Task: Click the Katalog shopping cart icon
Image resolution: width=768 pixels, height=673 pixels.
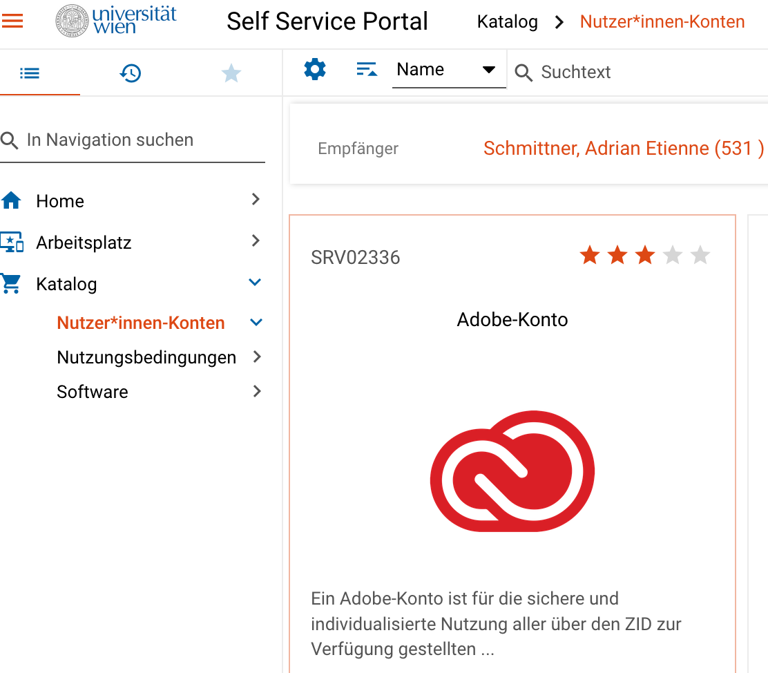Action: click(x=11, y=283)
